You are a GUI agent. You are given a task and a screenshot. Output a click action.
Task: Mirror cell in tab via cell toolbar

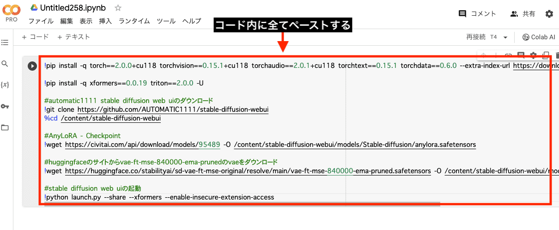546,55
